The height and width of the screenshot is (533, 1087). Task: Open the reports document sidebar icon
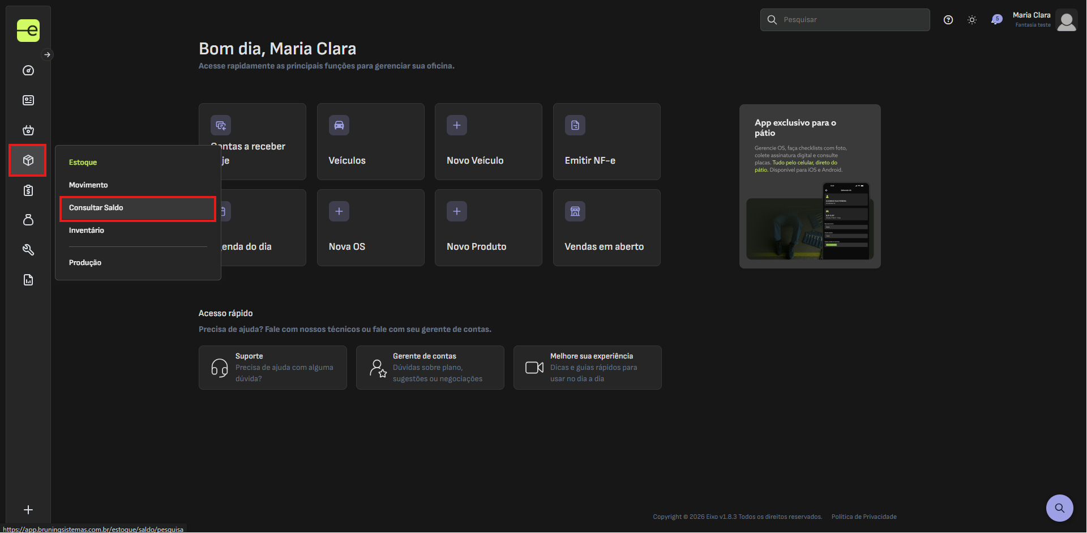click(28, 280)
